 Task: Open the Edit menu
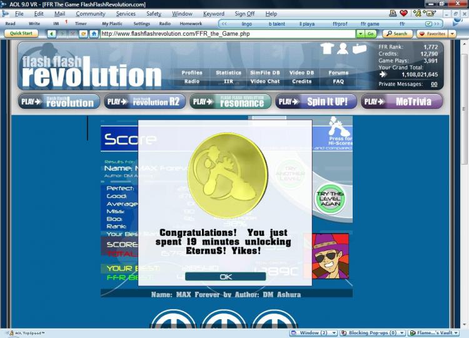(39, 14)
